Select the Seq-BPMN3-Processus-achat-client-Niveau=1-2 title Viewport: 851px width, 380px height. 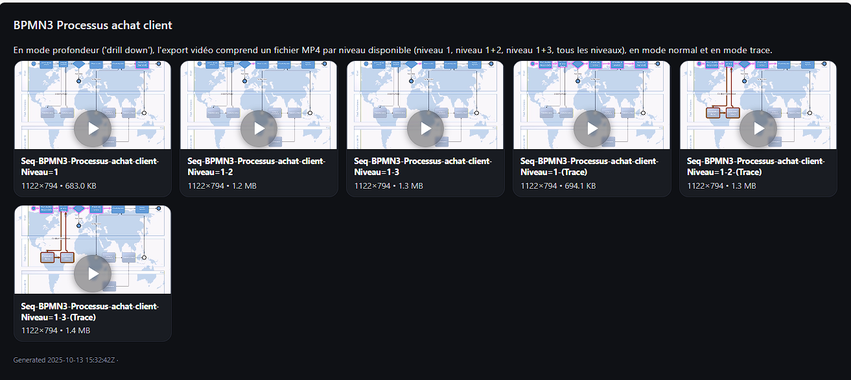[257, 167]
